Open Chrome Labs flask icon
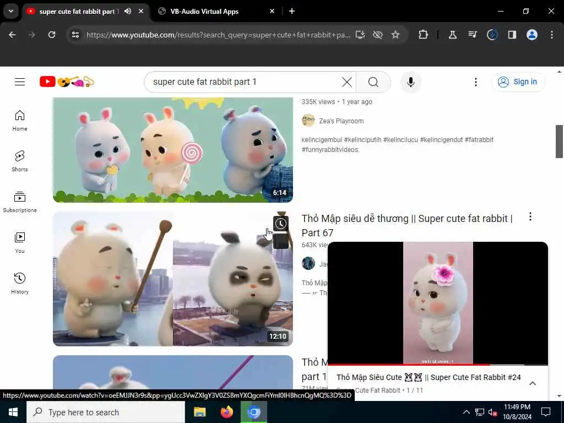 (x=453, y=35)
